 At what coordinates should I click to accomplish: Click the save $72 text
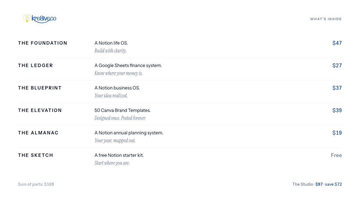click(334, 184)
